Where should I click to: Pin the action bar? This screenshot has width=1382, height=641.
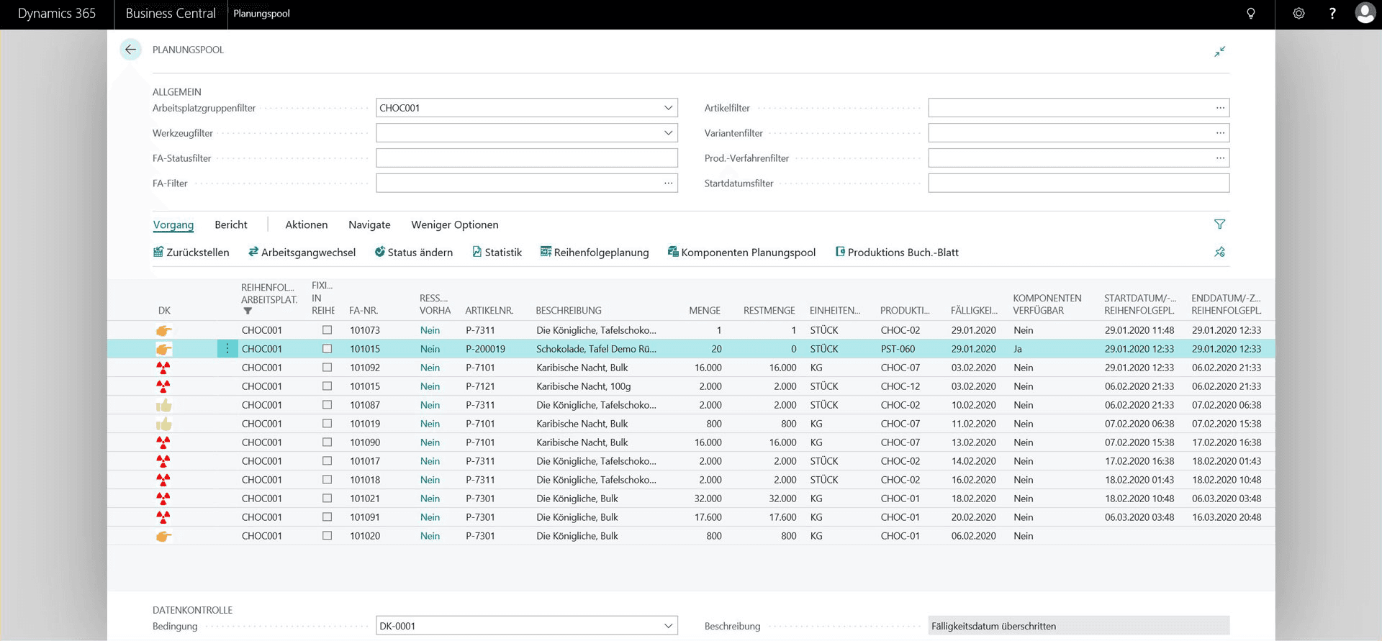[1219, 252]
